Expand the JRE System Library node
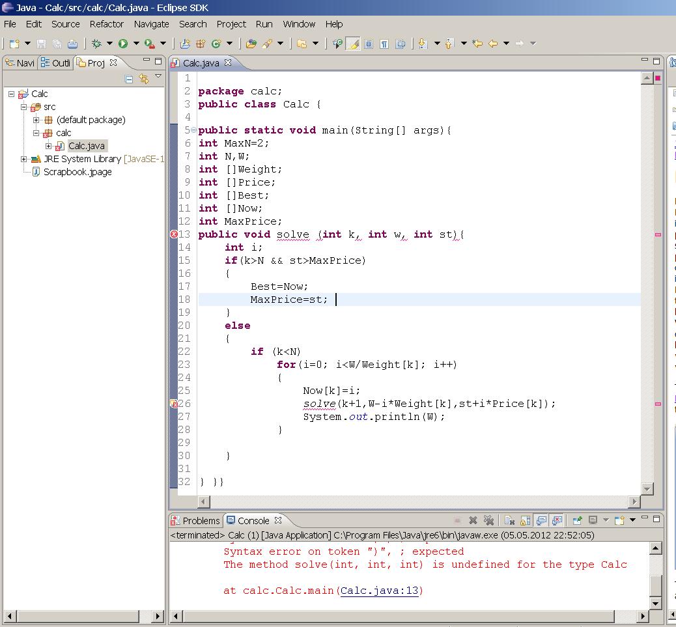This screenshot has width=676, height=627. (x=24, y=159)
